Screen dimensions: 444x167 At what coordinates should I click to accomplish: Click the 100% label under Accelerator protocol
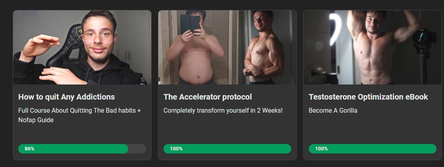click(x=176, y=149)
